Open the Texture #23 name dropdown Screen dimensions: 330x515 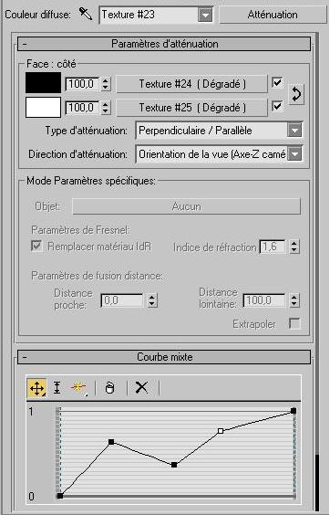(205, 15)
